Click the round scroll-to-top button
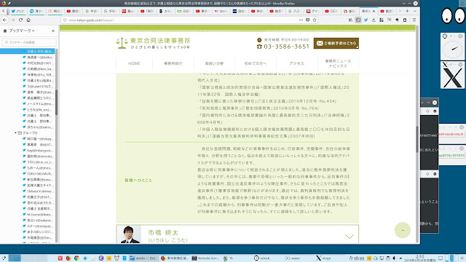 coord(403,230)
